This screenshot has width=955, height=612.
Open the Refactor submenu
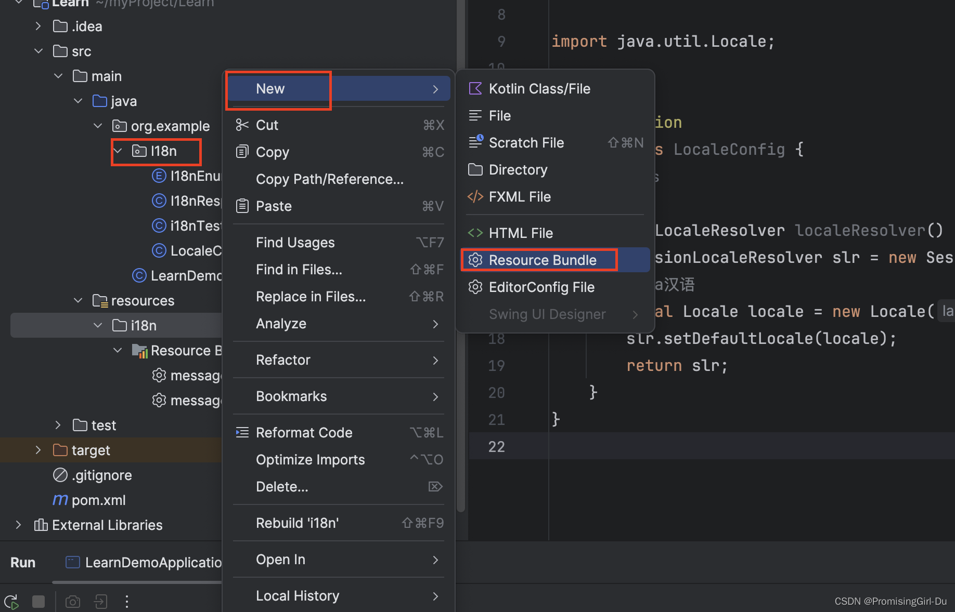point(339,360)
